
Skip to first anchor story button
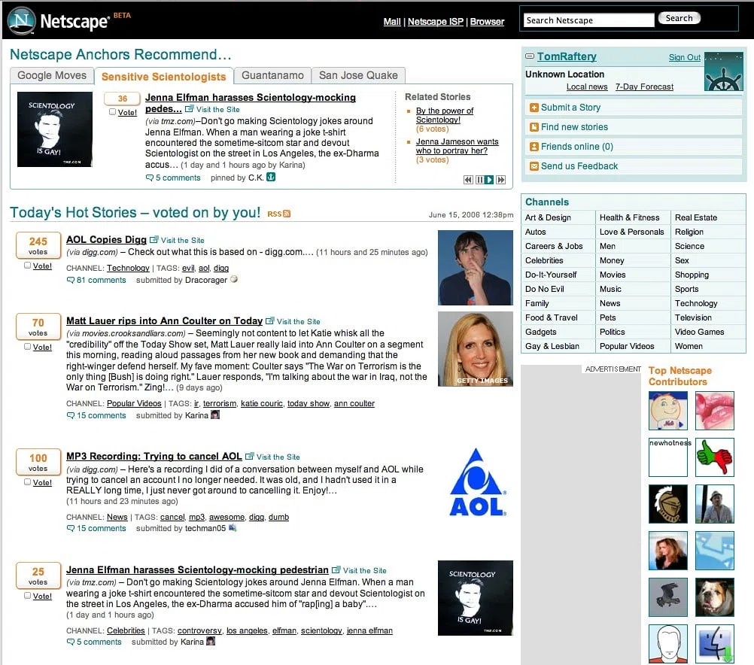(x=468, y=180)
